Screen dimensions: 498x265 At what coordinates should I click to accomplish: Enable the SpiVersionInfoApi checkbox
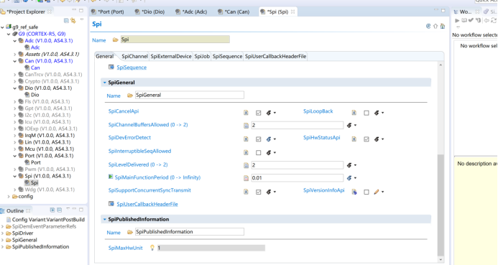click(x=366, y=192)
